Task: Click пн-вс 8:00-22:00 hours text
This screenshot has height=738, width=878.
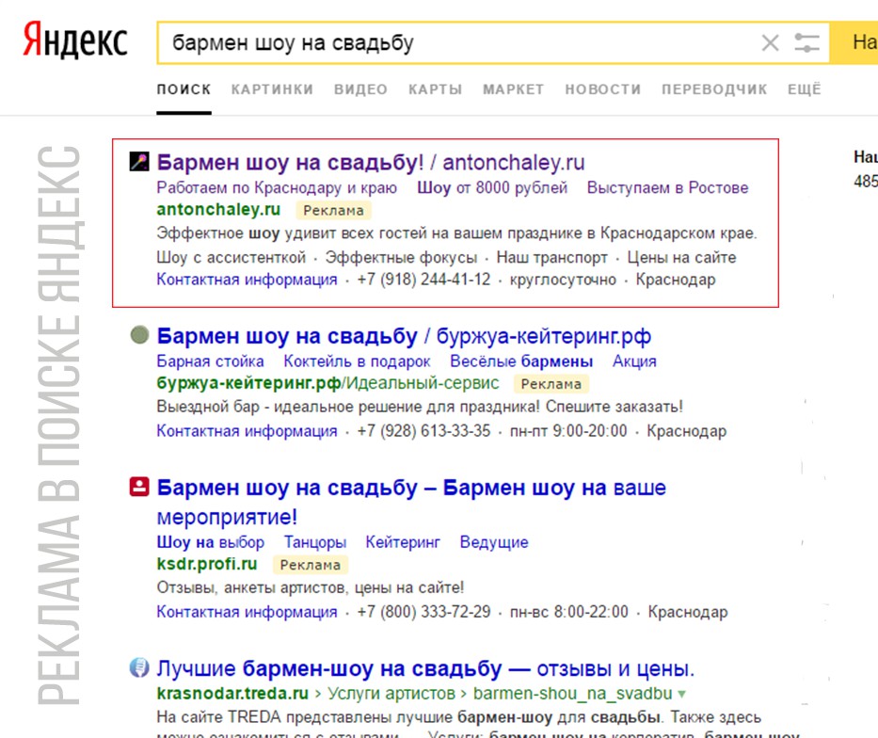Action: click(x=569, y=612)
